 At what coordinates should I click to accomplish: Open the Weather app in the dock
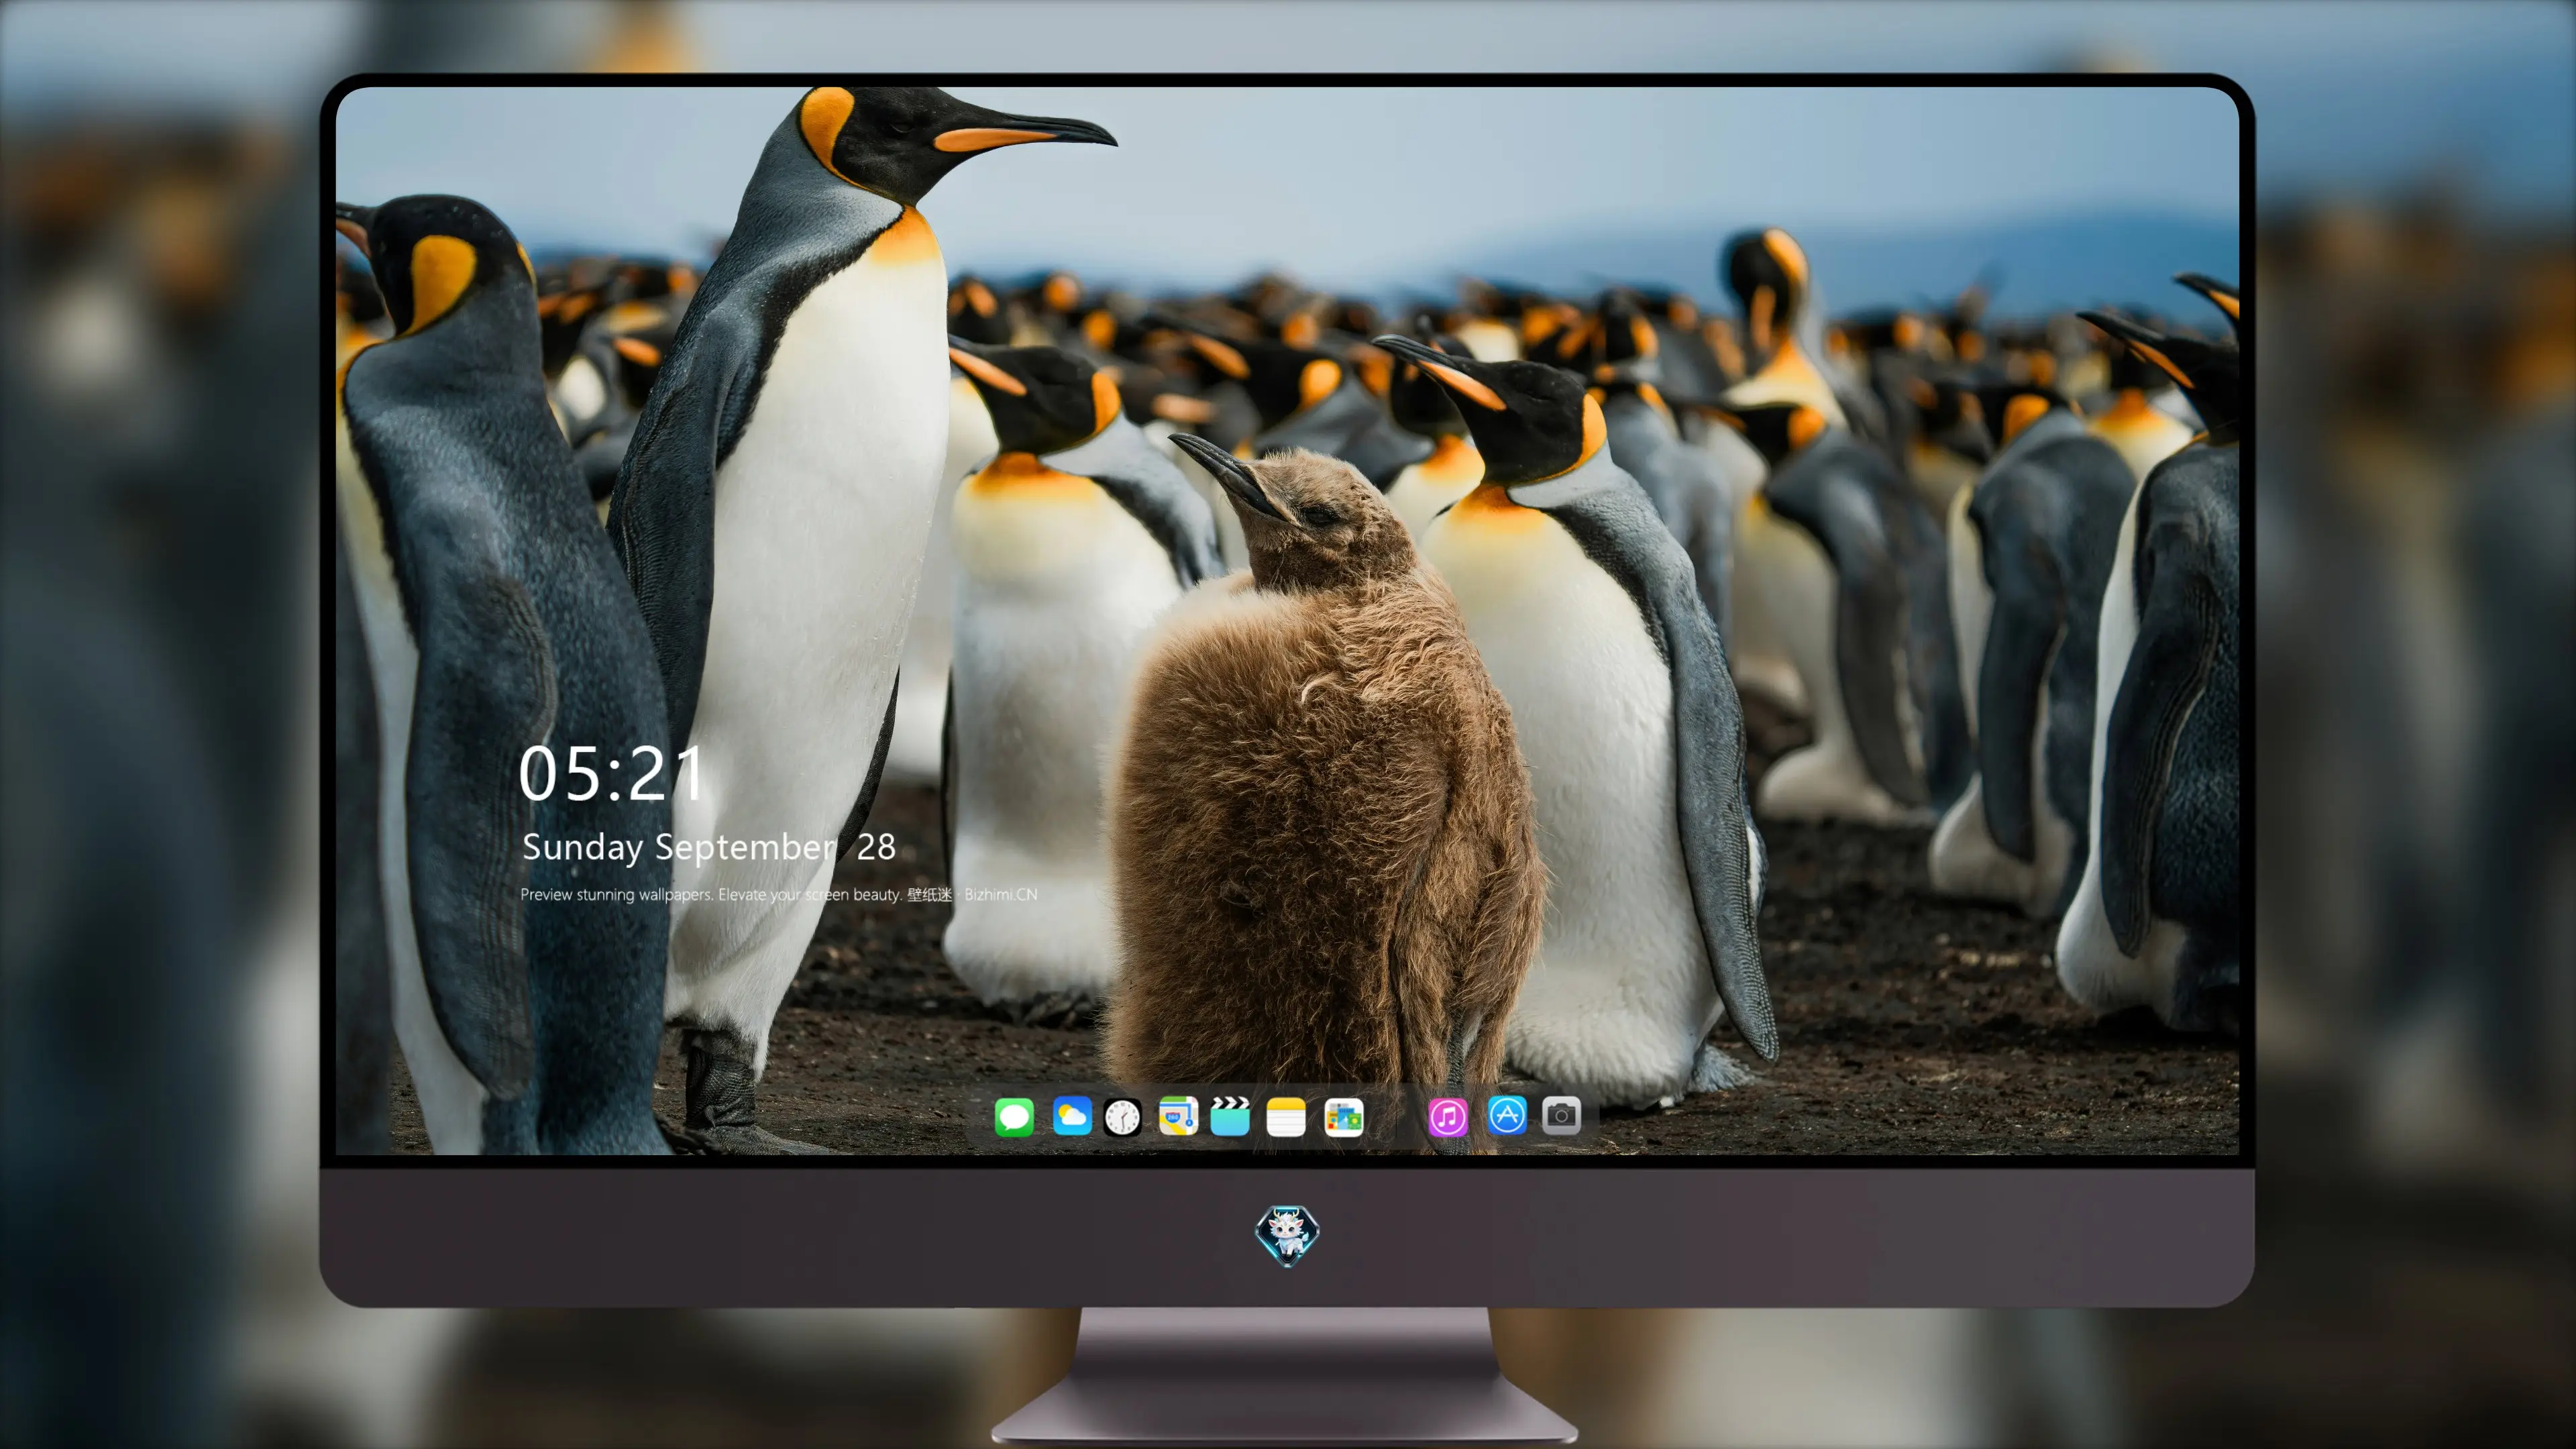pos(1072,1116)
